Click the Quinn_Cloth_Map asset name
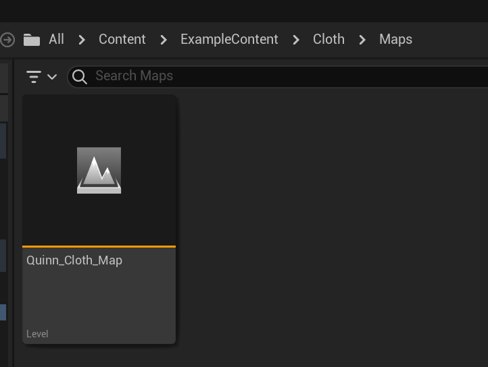Screen dimensions: 488x367 74,260
